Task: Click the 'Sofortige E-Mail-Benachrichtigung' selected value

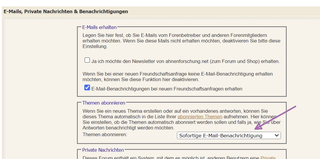Action: point(220,136)
